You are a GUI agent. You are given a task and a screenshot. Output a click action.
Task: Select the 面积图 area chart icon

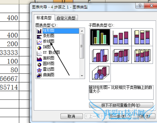39,59
